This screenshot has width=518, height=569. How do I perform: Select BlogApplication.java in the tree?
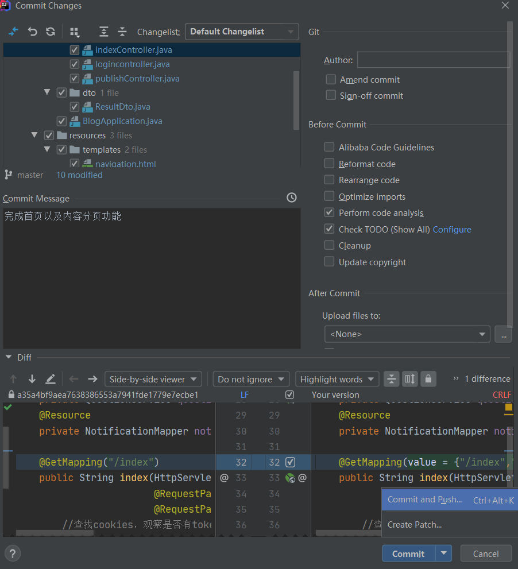[122, 121]
